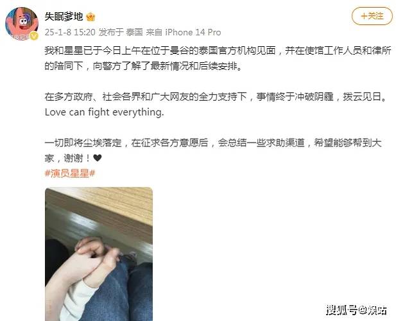
Task: Open the holding hands photo attachment
Action: point(99,254)
